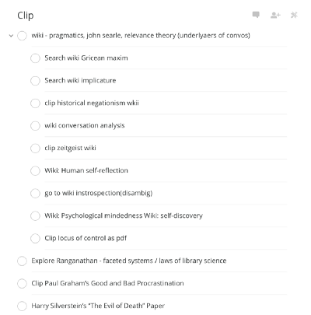
Task: Click the share add-person icon
Action: [275, 16]
